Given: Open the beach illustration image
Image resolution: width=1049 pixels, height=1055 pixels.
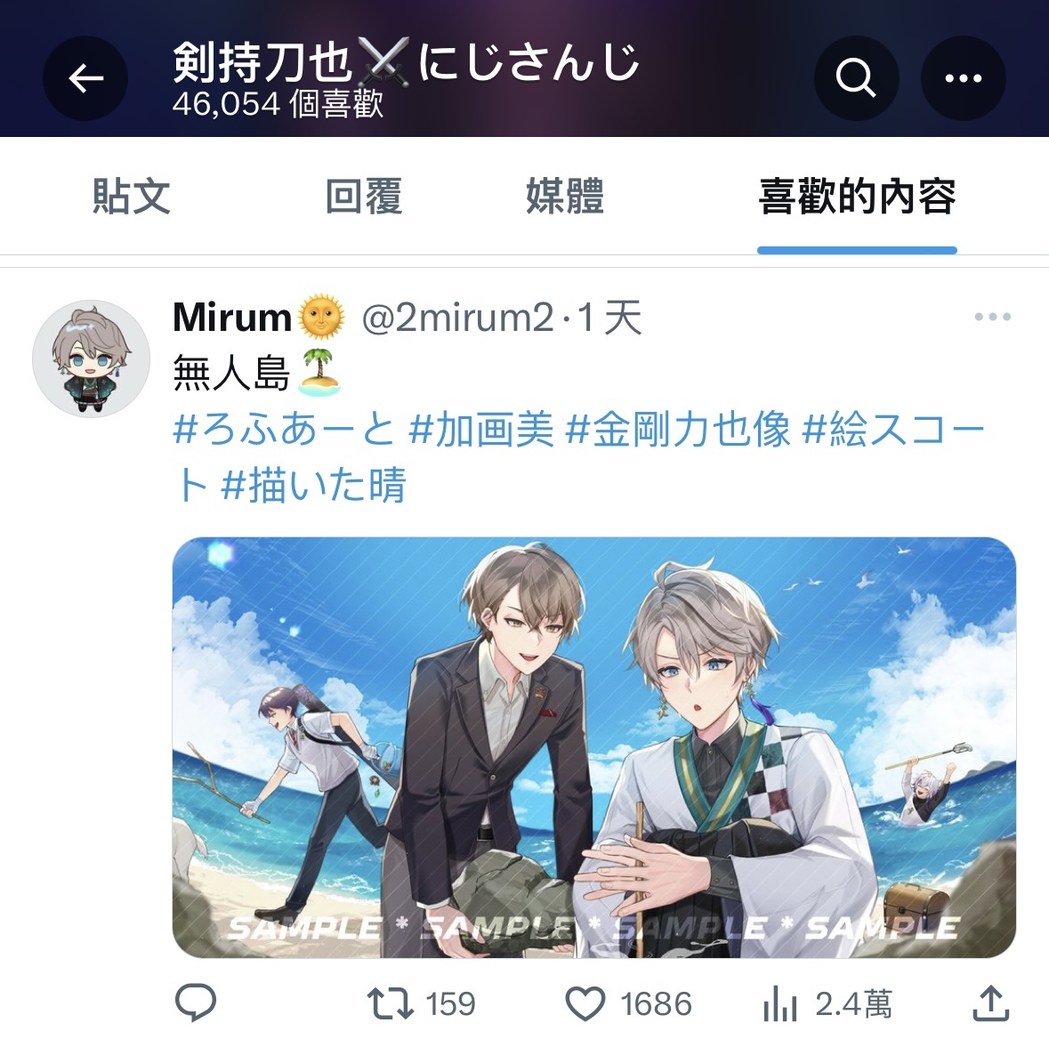Looking at the screenshot, I should point(594,747).
